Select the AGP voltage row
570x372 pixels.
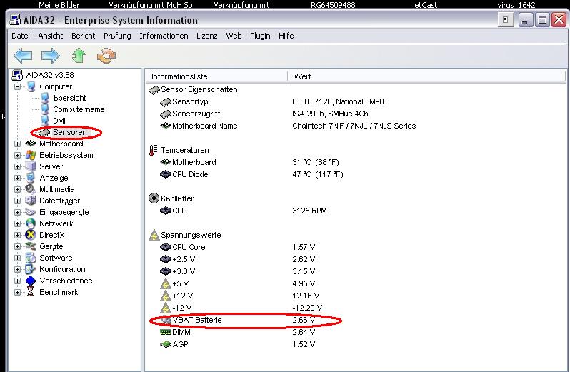click(x=237, y=344)
